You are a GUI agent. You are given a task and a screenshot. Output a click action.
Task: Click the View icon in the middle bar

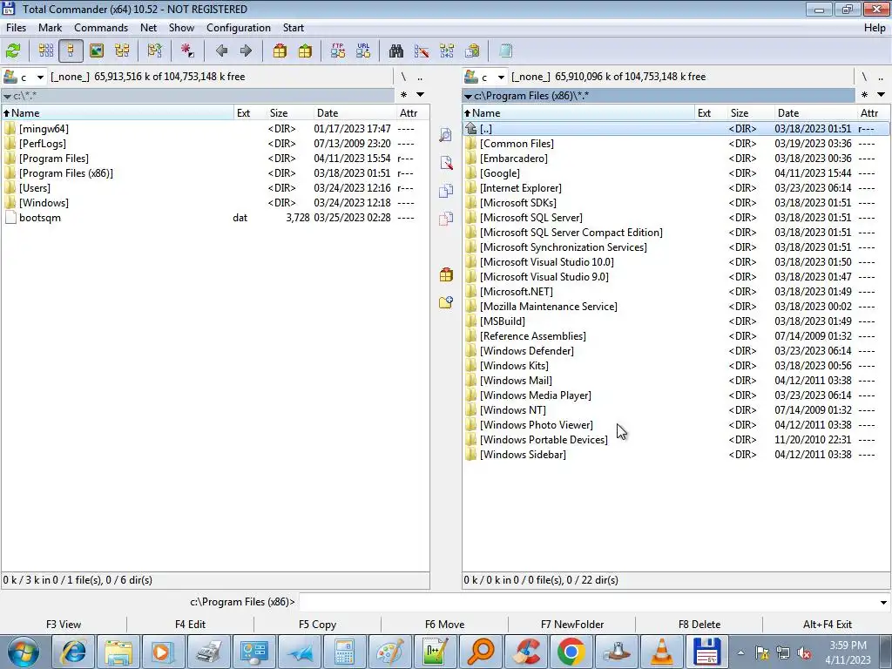[x=446, y=135]
